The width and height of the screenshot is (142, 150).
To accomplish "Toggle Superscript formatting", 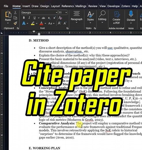I will coord(54,18).
